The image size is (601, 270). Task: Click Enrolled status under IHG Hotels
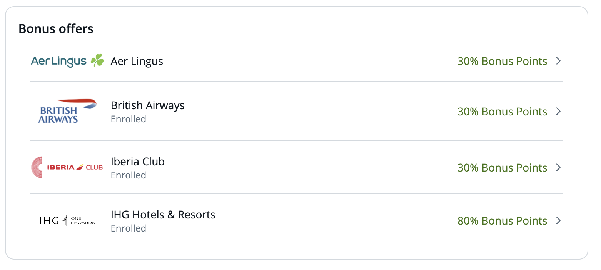tap(128, 228)
